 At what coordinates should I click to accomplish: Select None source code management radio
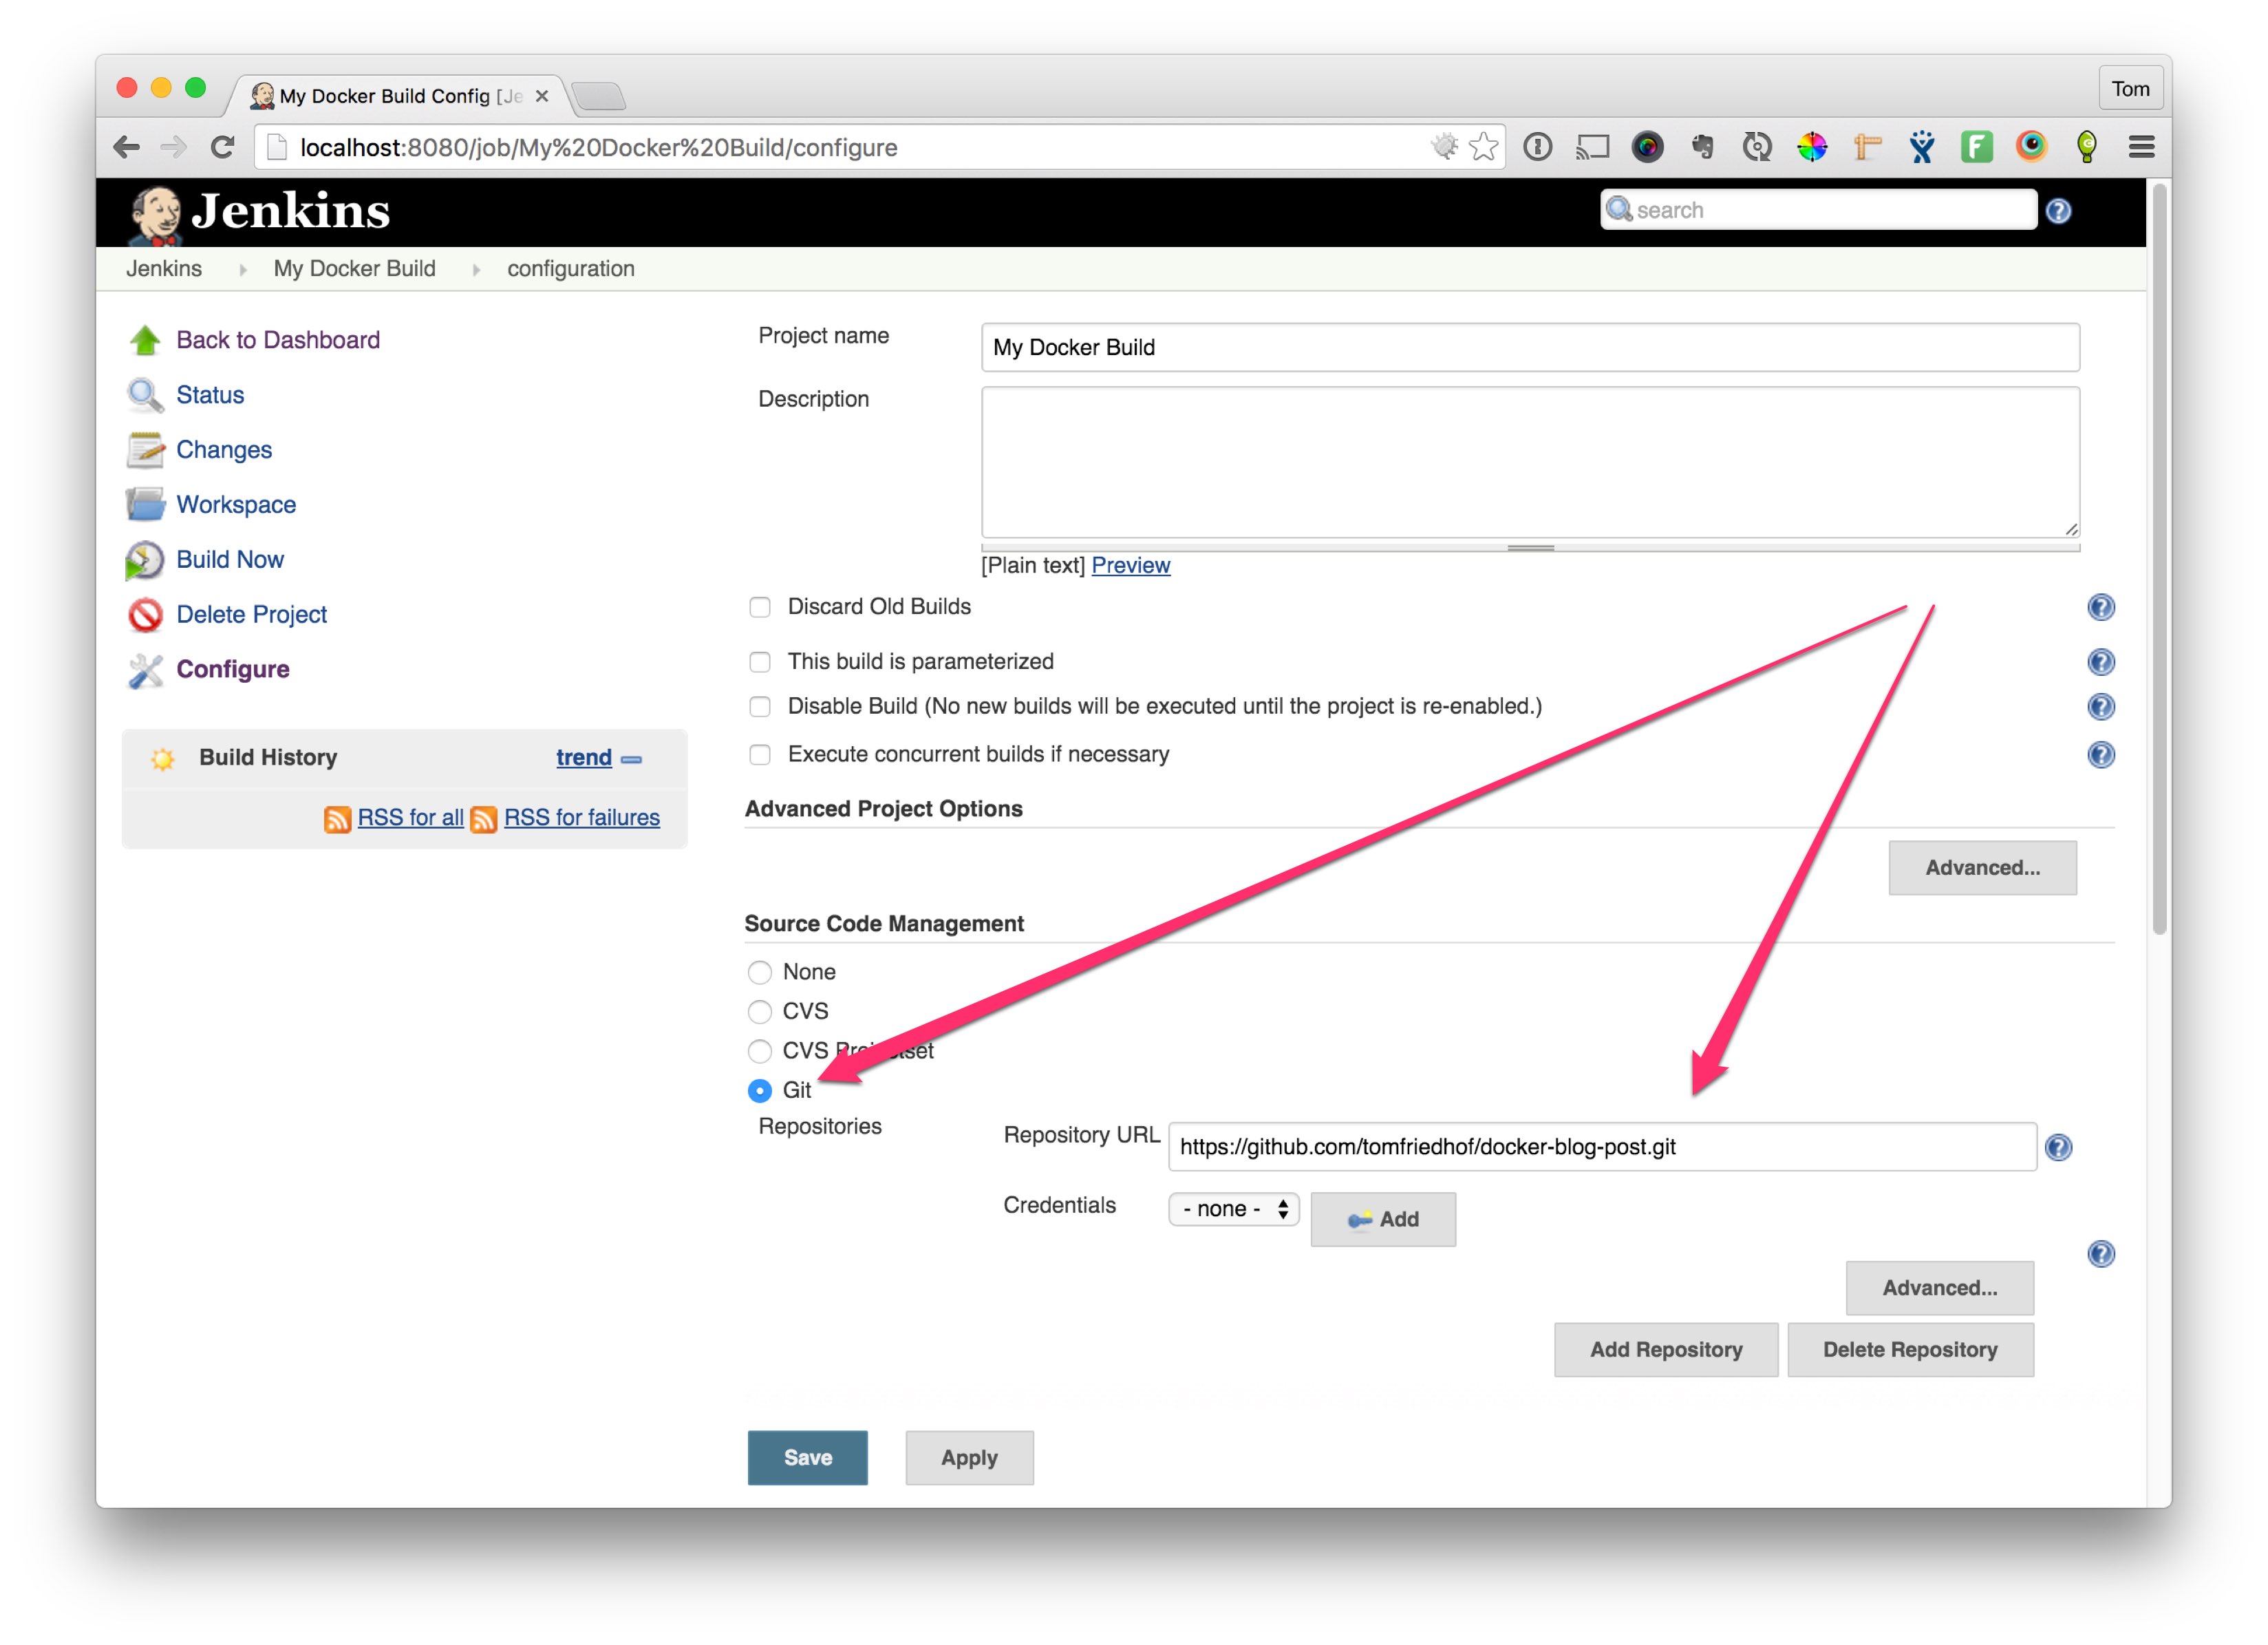[760, 972]
